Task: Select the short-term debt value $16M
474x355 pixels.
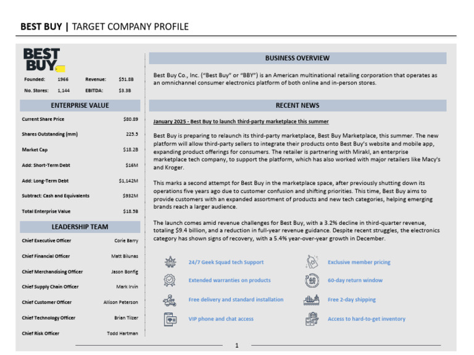Action: click(x=132, y=165)
